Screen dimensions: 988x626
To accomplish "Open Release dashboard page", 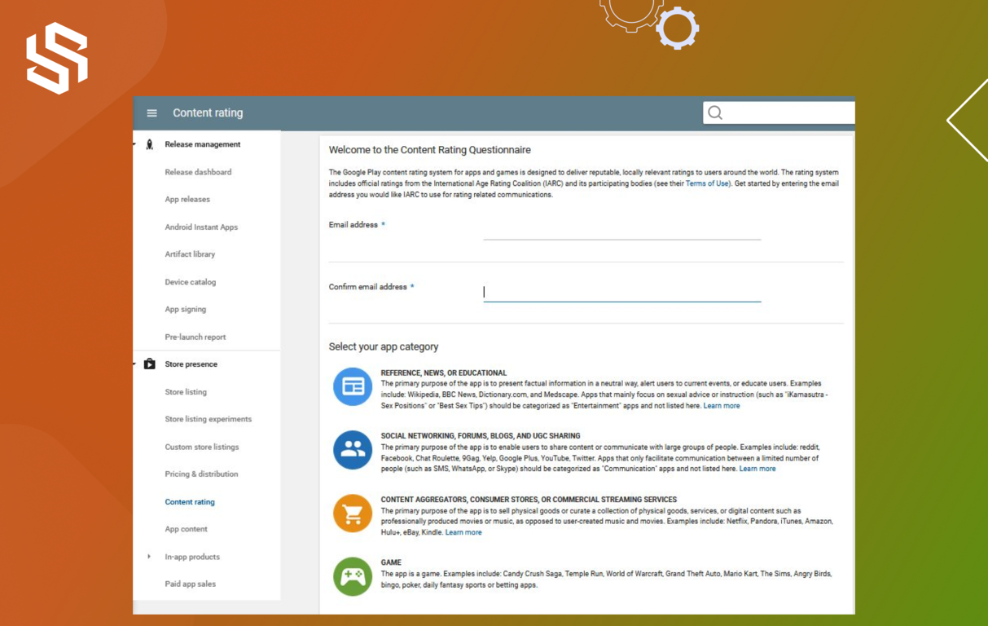I will click(x=198, y=172).
